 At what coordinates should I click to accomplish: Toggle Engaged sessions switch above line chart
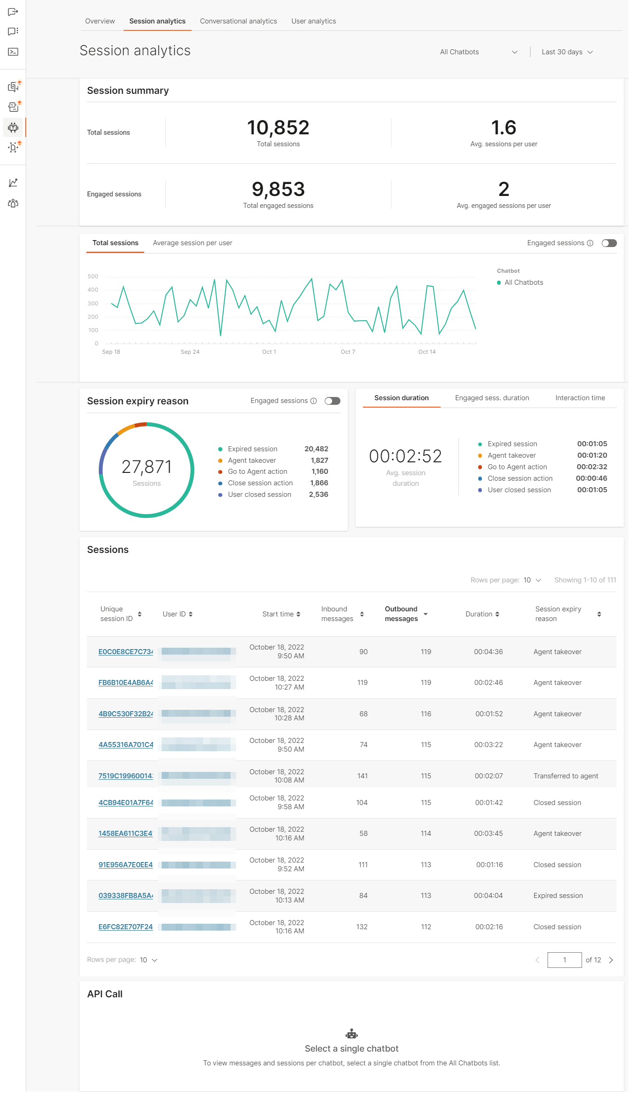[x=609, y=243]
